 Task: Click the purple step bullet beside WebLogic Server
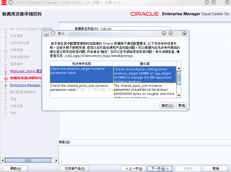click(6, 71)
